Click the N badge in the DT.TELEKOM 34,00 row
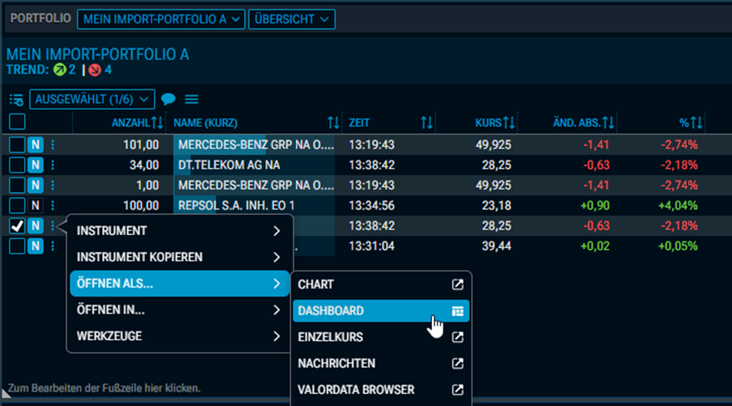Screen dimensions: 732x406 pyautogui.click(x=36, y=165)
